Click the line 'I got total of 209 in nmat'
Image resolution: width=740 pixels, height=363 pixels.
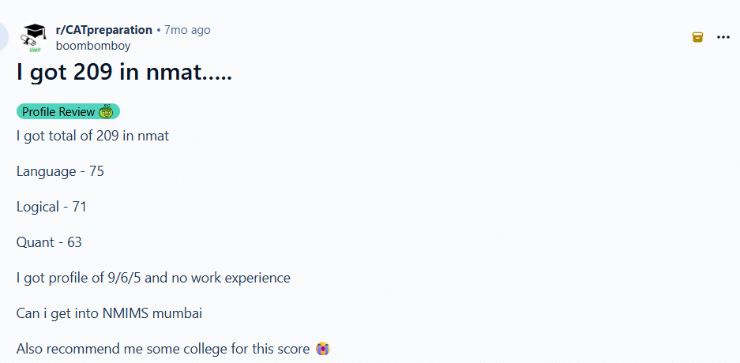point(92,137)
